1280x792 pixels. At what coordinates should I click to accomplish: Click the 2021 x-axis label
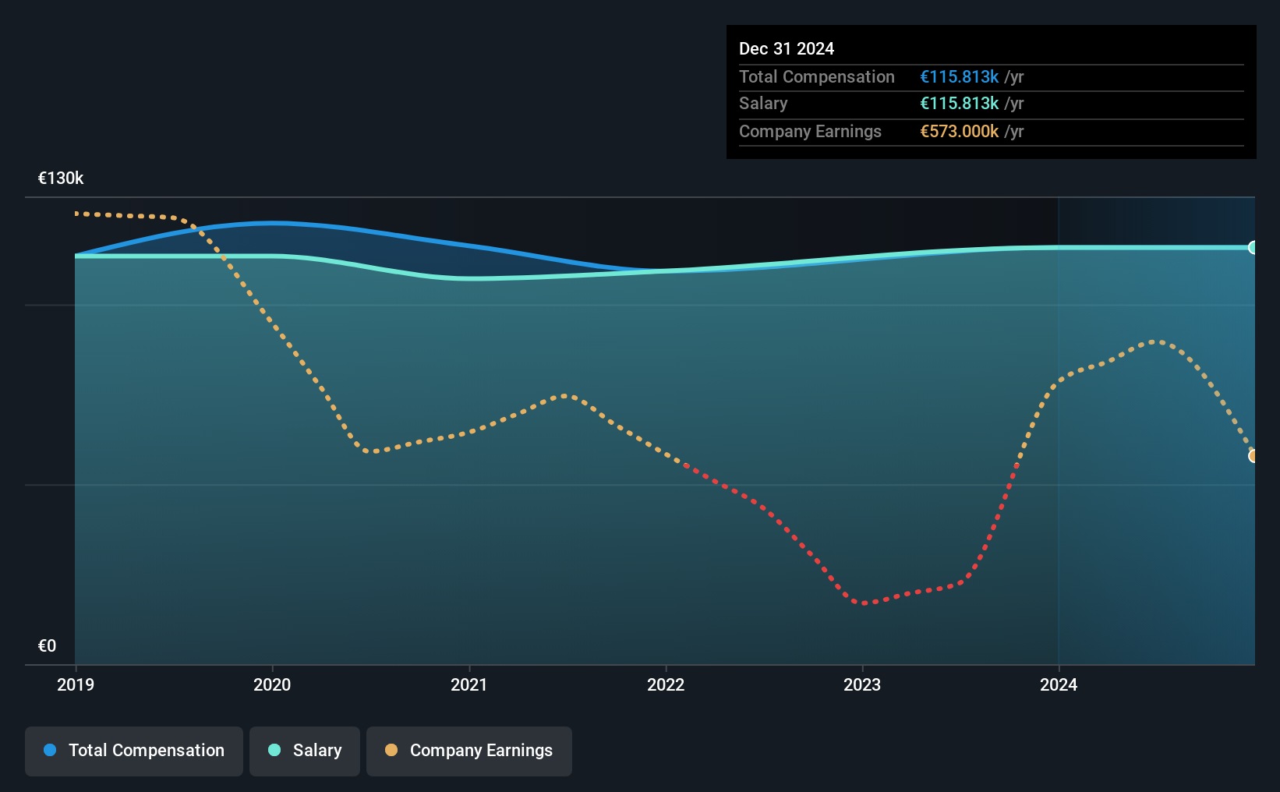(469, 684)
